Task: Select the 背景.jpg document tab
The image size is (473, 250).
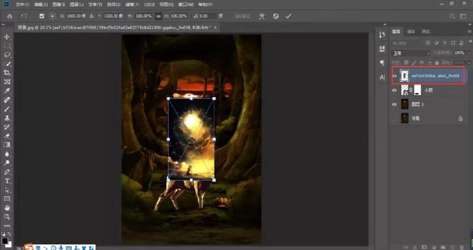Action: (116, 27)
